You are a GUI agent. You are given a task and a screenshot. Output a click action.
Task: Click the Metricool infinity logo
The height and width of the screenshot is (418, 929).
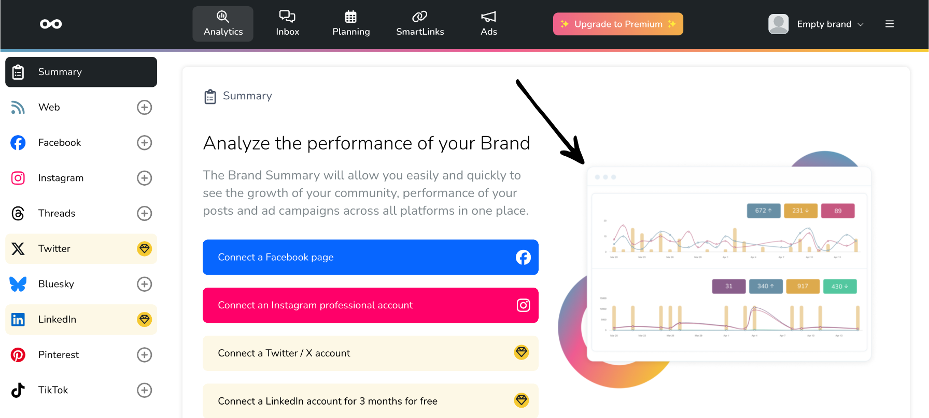point(51,24)
